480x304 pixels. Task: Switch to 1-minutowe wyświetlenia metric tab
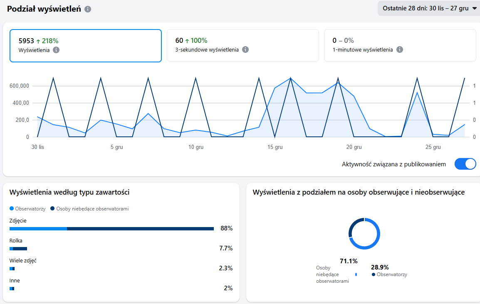[400, 45]
